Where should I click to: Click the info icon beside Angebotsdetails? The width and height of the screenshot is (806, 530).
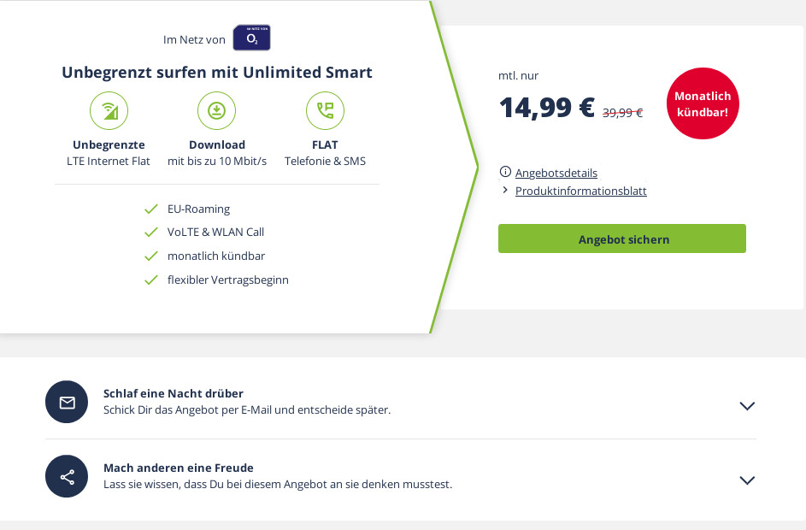(x=505, y=172)
